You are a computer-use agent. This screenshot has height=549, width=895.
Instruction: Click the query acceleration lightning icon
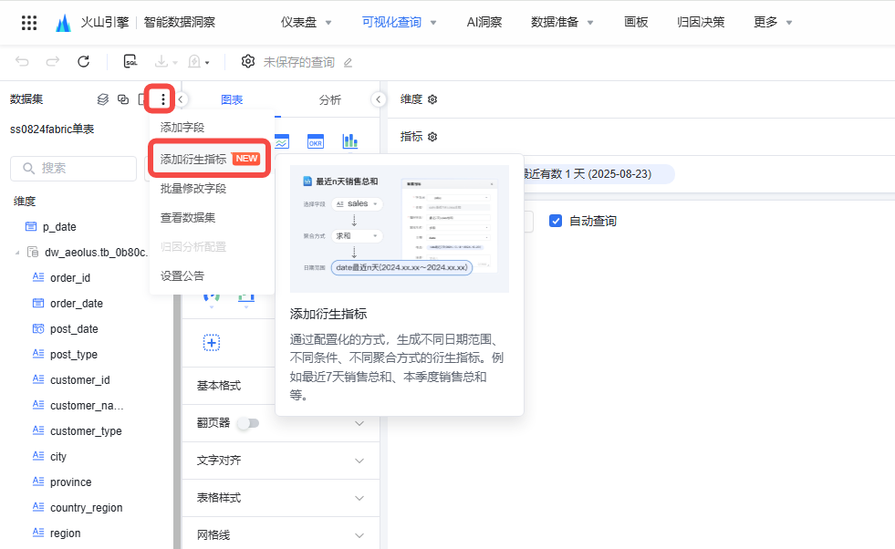194,61
